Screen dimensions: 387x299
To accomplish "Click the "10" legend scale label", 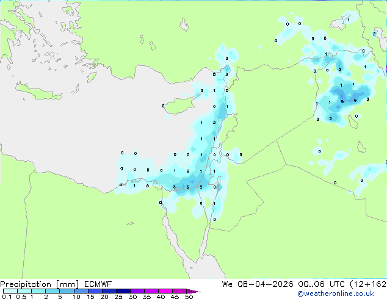I will pyautogui.click(x=76, y=297).
